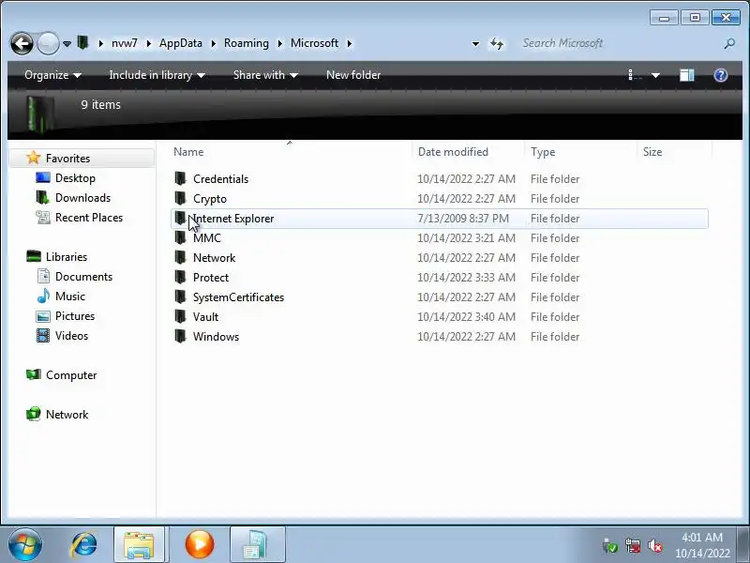Open the taskbar clock showing 4:01 AM
Screen dimensions: 750x563
[x=702, y=545]
